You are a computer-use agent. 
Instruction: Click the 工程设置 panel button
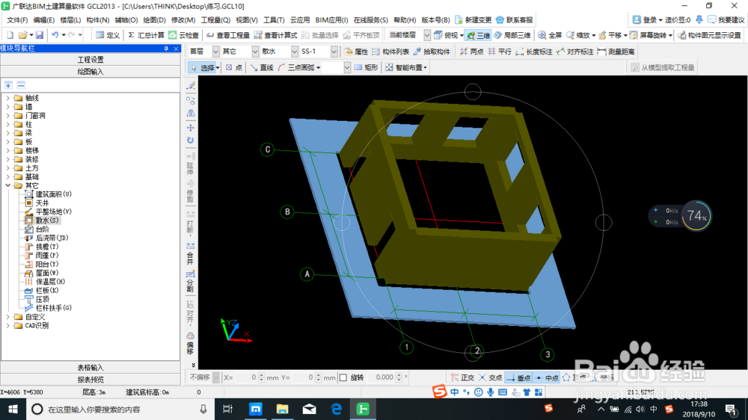(91, 60)
